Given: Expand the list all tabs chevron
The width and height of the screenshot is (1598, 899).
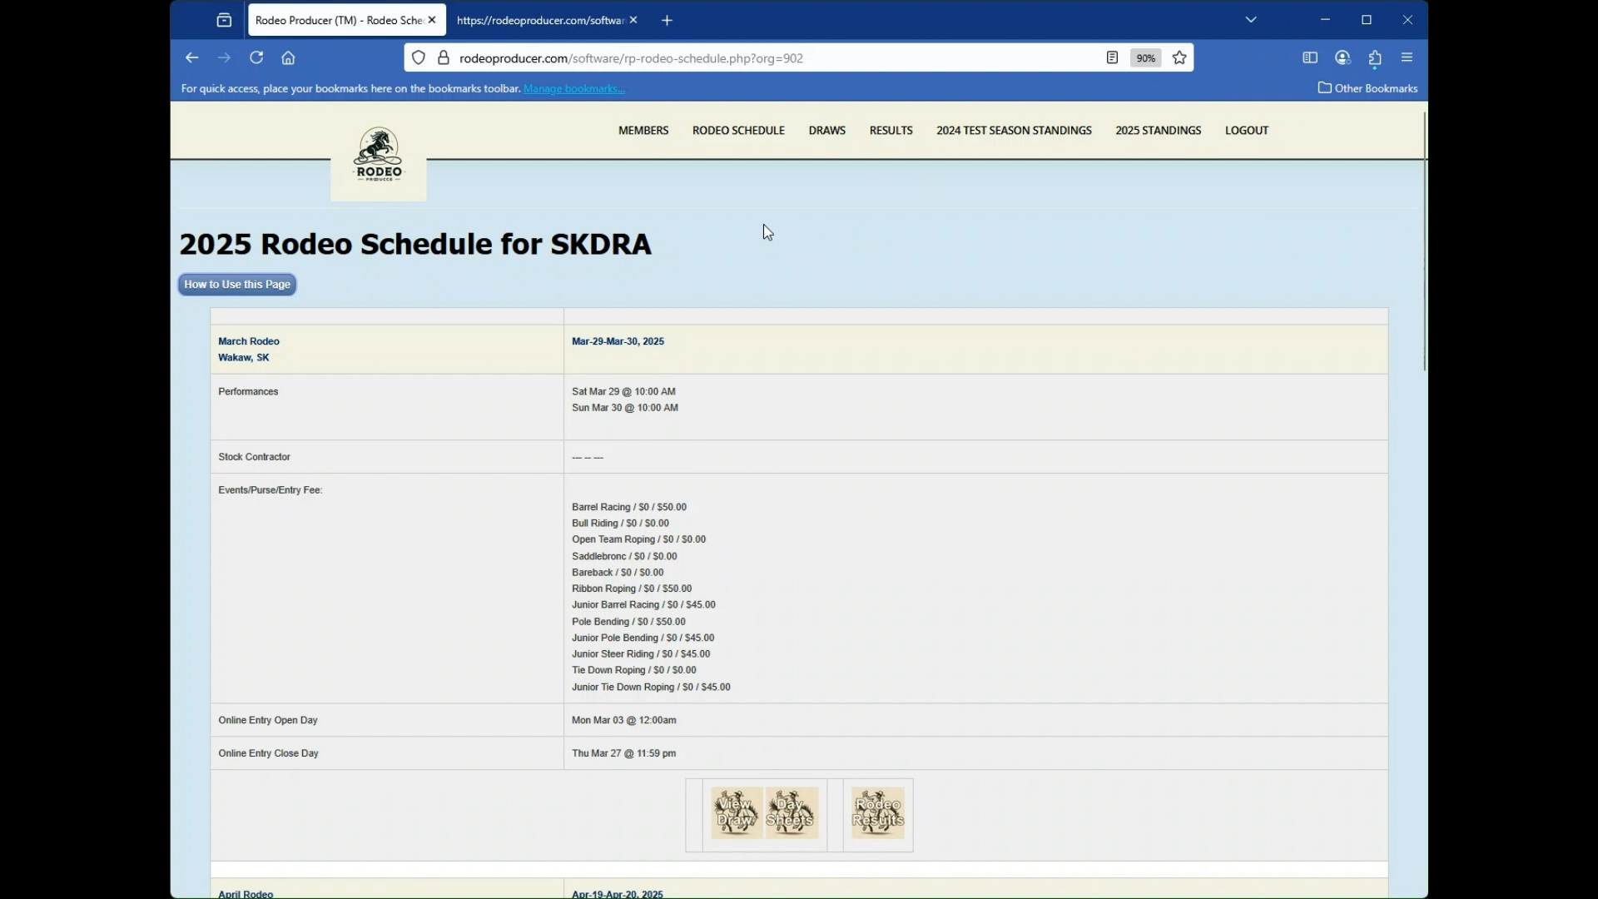Looking at the screenshot, I should (1251, 20).
